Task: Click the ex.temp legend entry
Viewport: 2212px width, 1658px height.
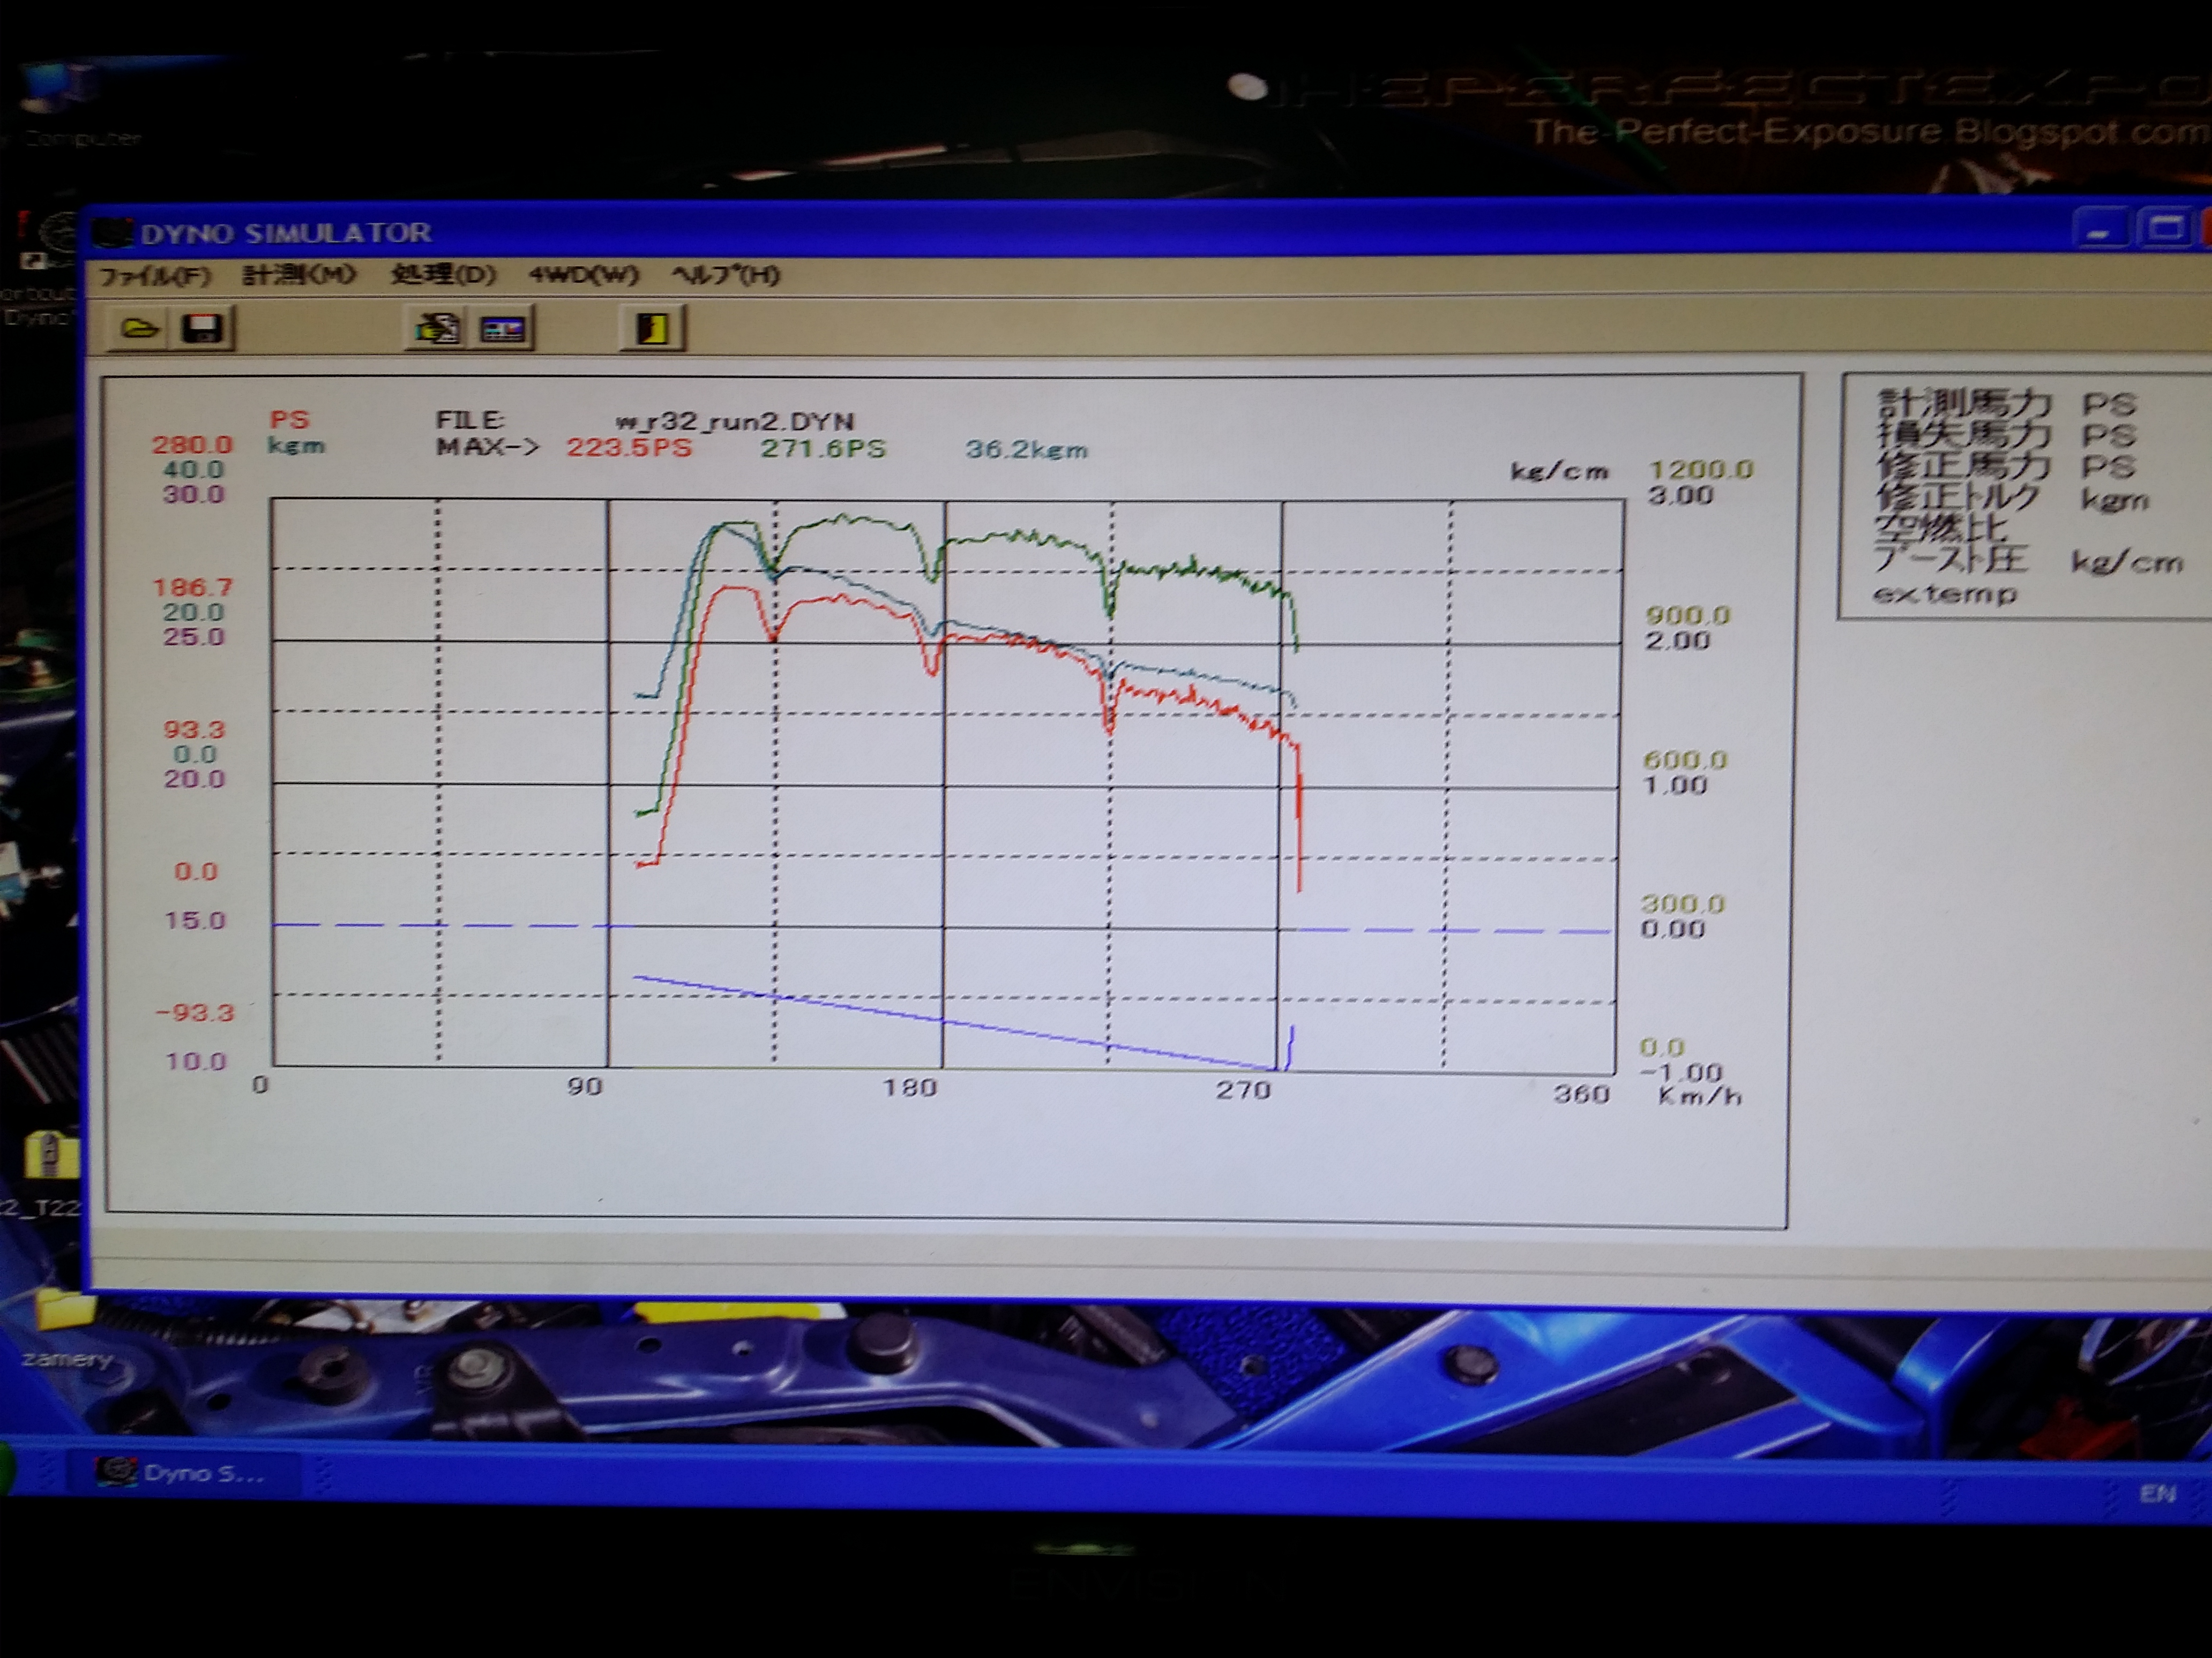Action: coord(1944,594)
